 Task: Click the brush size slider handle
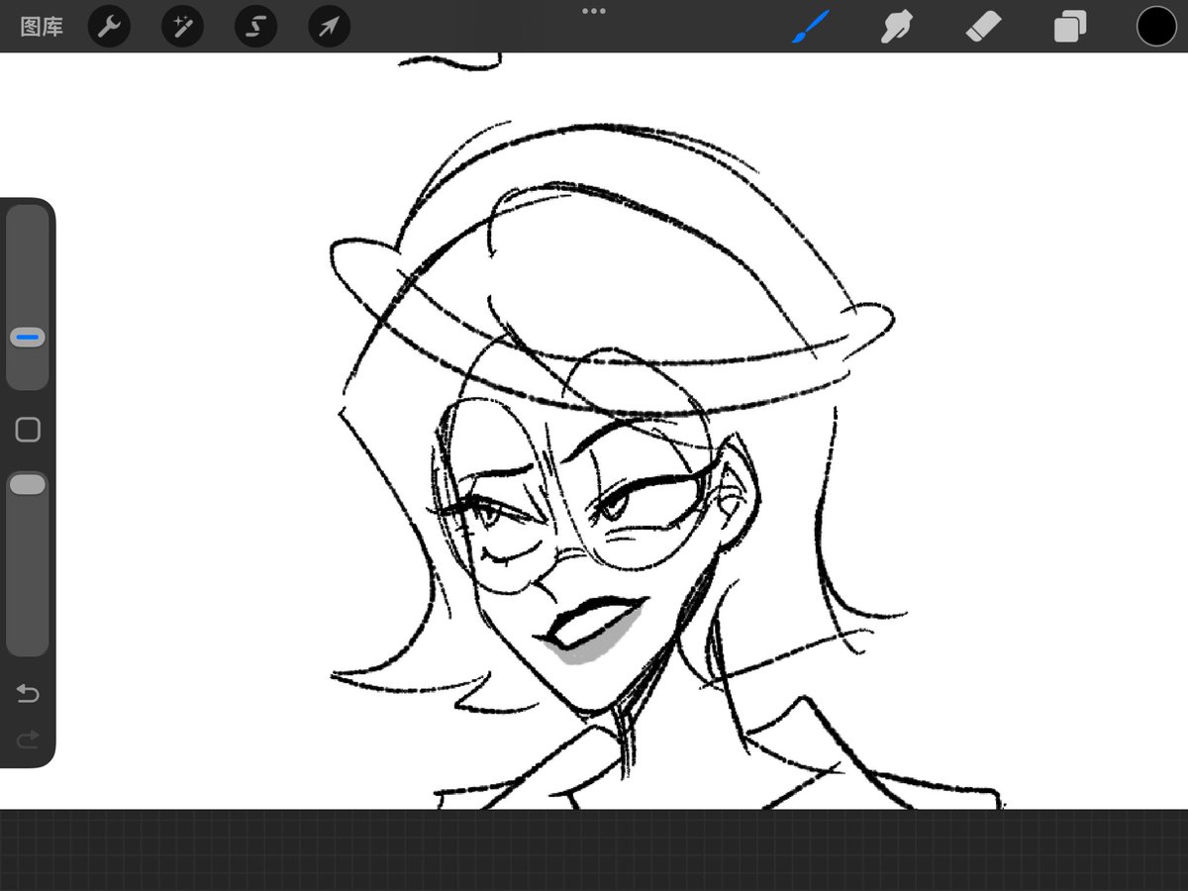click(28, 338)
